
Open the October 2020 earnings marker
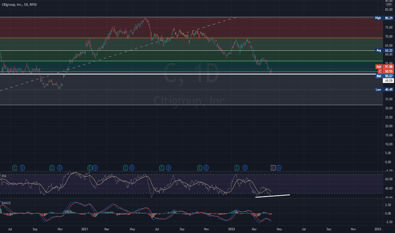(52, 168)
